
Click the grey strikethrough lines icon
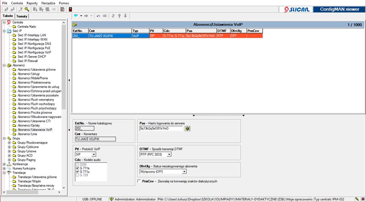tap(105, 16)
